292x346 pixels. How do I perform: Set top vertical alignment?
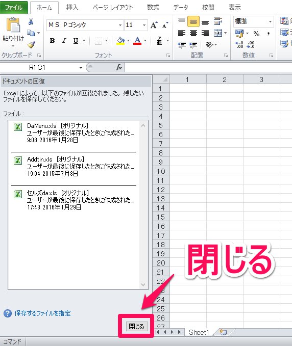(x=182, y=21)
